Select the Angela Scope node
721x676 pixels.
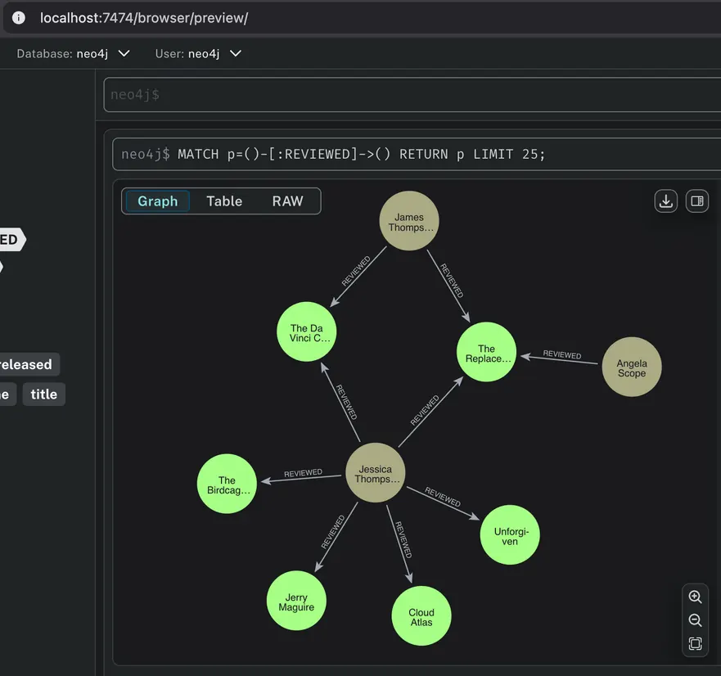click(632, 367)
